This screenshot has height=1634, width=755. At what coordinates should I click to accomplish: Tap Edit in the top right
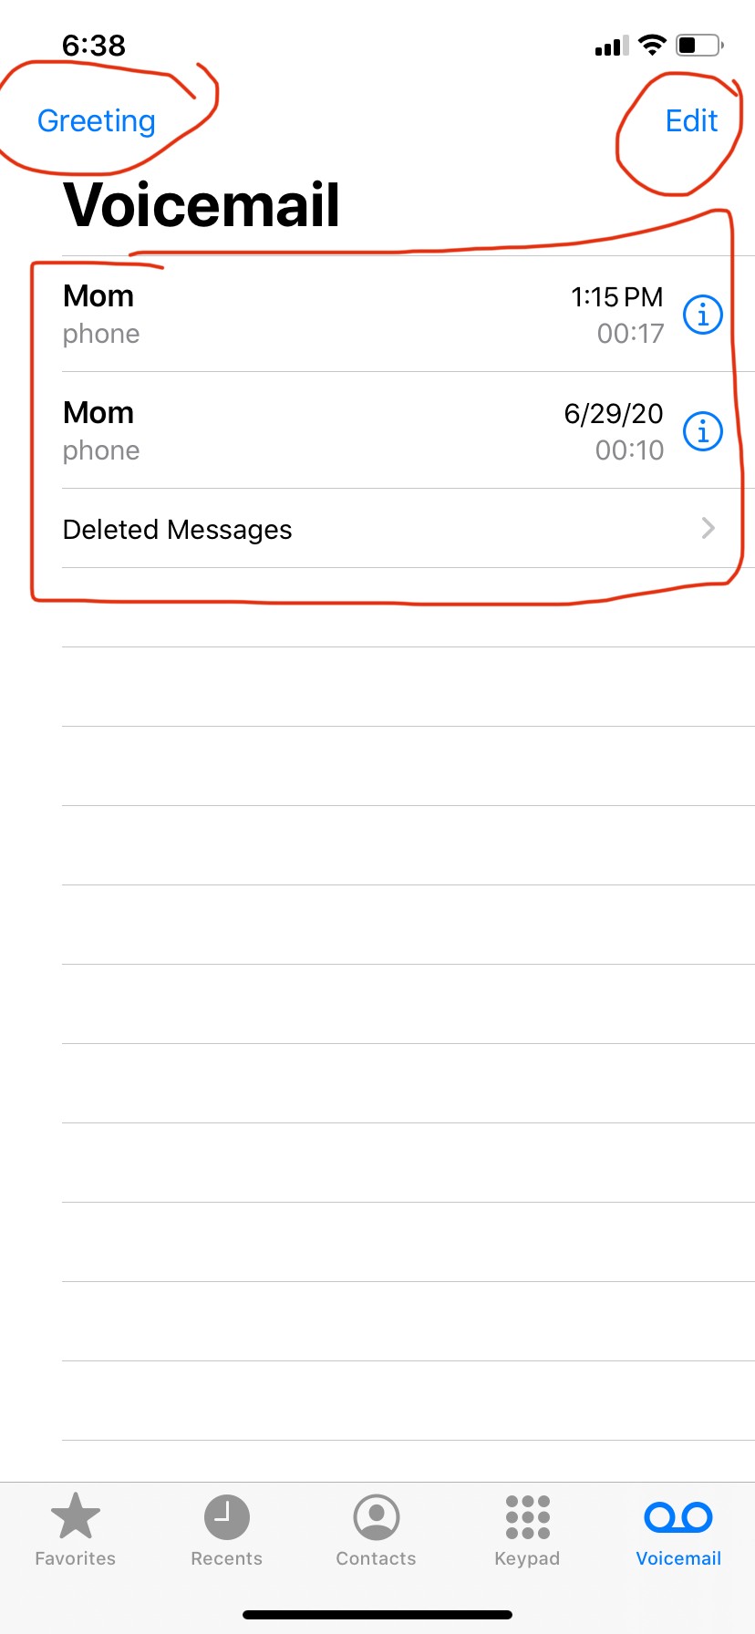tap(691, 120)
